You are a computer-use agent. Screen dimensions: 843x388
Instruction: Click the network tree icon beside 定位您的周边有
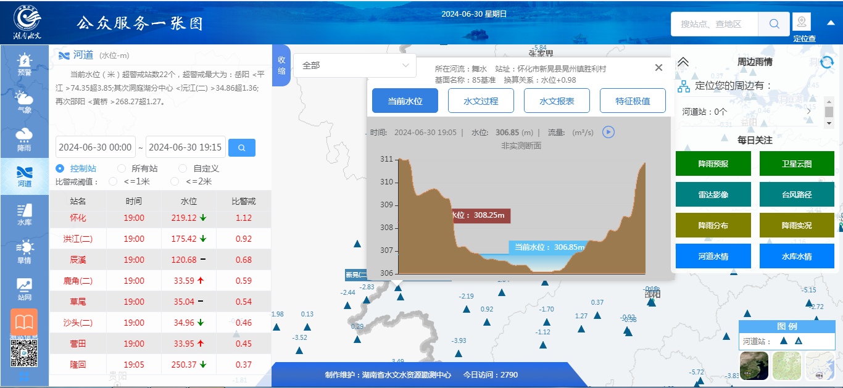point(684,86)
